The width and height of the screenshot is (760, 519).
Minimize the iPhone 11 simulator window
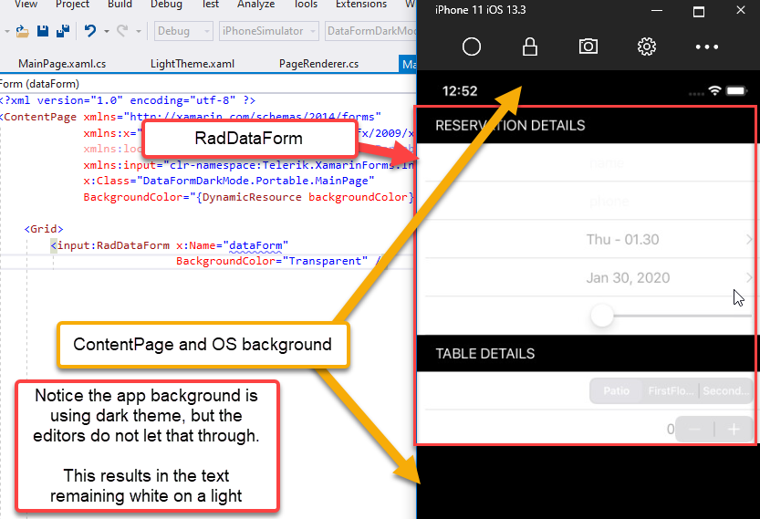point(657,10)
